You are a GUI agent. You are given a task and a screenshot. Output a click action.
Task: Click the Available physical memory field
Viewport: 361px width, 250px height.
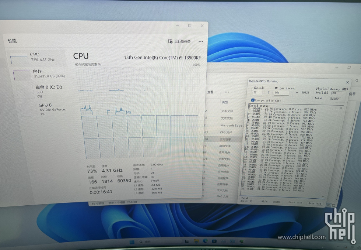click(x=336, y=93)
